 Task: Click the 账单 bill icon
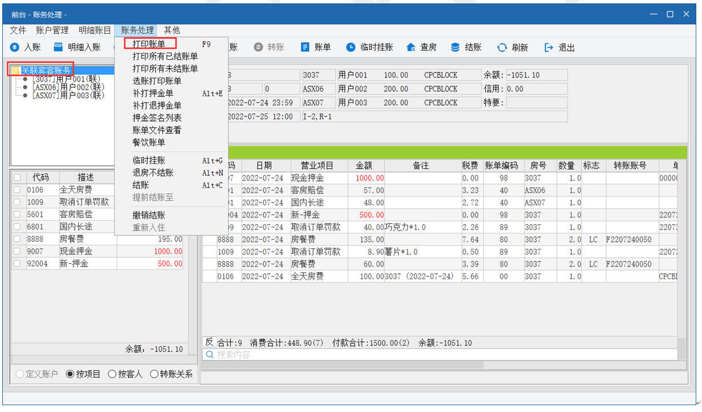point(306,47)
